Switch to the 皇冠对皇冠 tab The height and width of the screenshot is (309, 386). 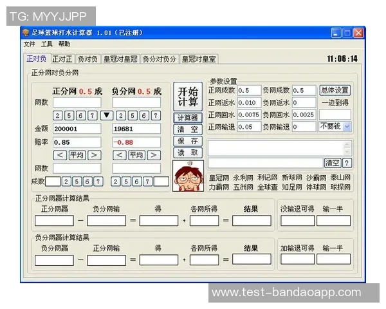tap(120, 59)
